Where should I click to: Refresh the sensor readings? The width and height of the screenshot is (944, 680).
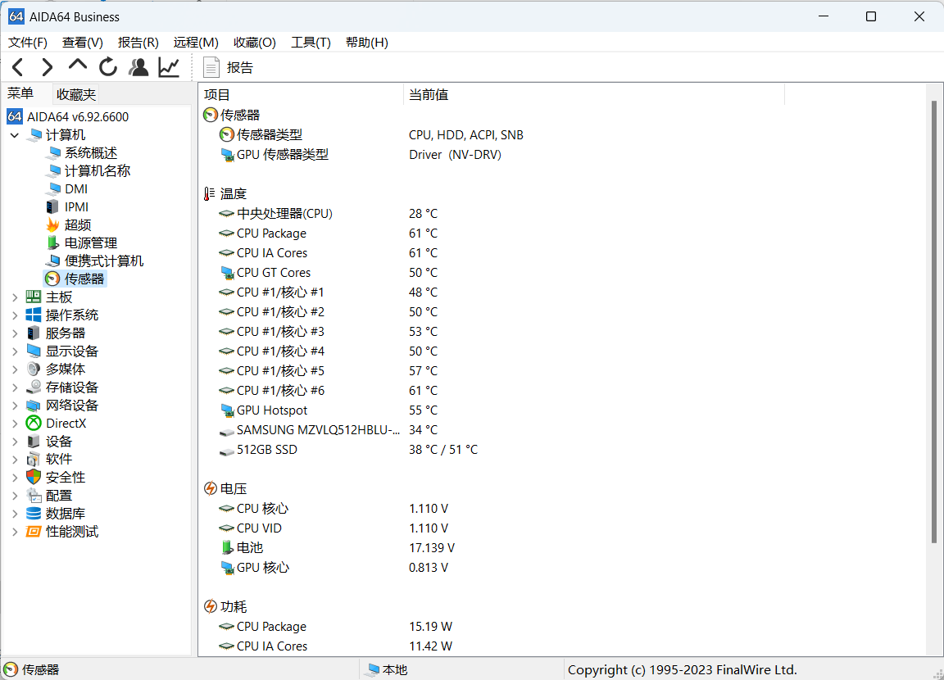point(108,67)
